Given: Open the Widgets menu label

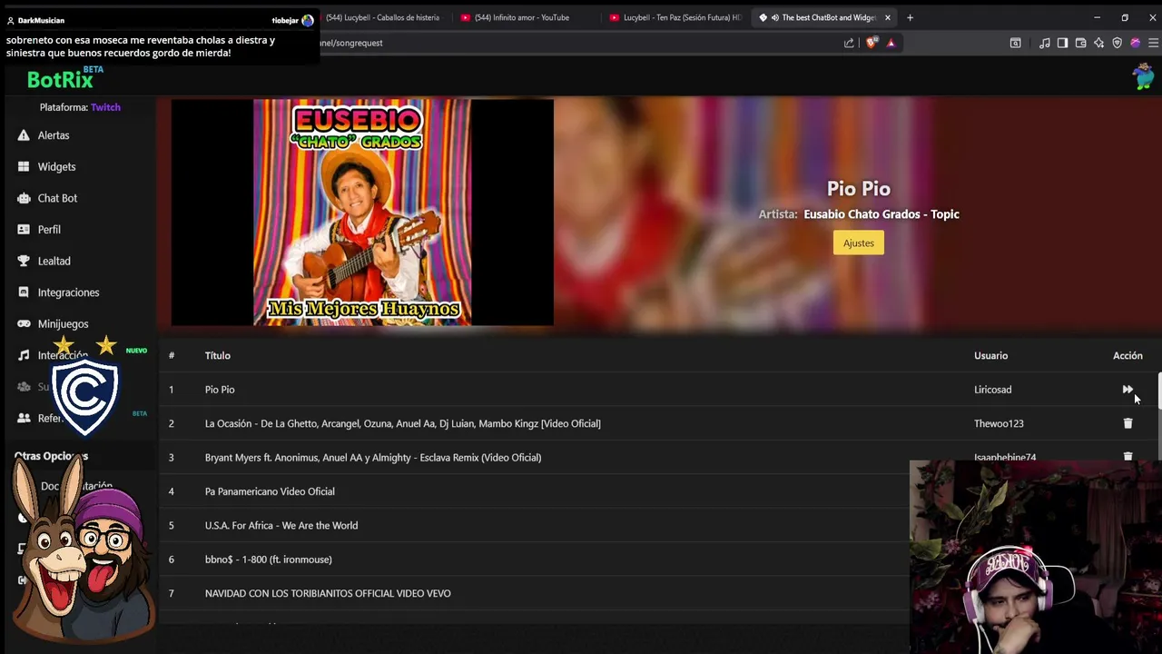Looking at the screenshot, I should tap(56, 167).
